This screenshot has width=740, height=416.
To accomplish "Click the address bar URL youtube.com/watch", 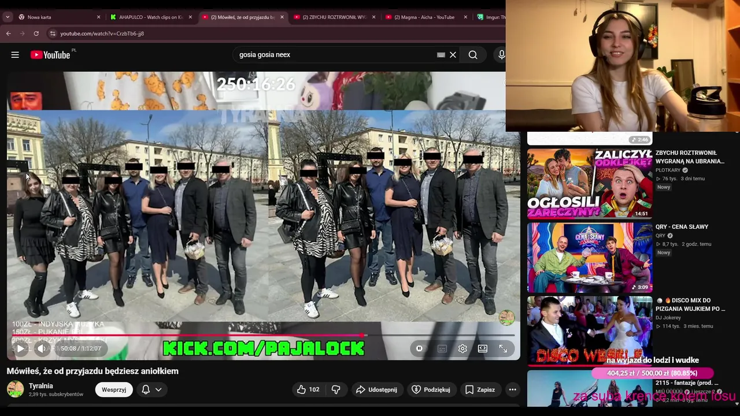I will 102,34.
